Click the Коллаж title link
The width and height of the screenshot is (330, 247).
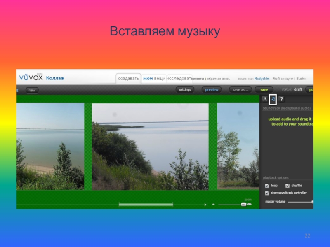point(55,78)
